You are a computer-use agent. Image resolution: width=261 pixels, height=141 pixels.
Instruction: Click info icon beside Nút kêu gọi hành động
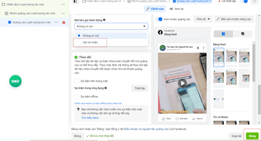point(104,20)
